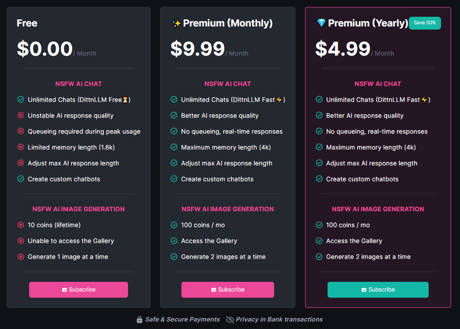This screenshot has width=460, height=329.
Task: Click the red X beside Queueing required during peak usage
Action: coord(21,131)
